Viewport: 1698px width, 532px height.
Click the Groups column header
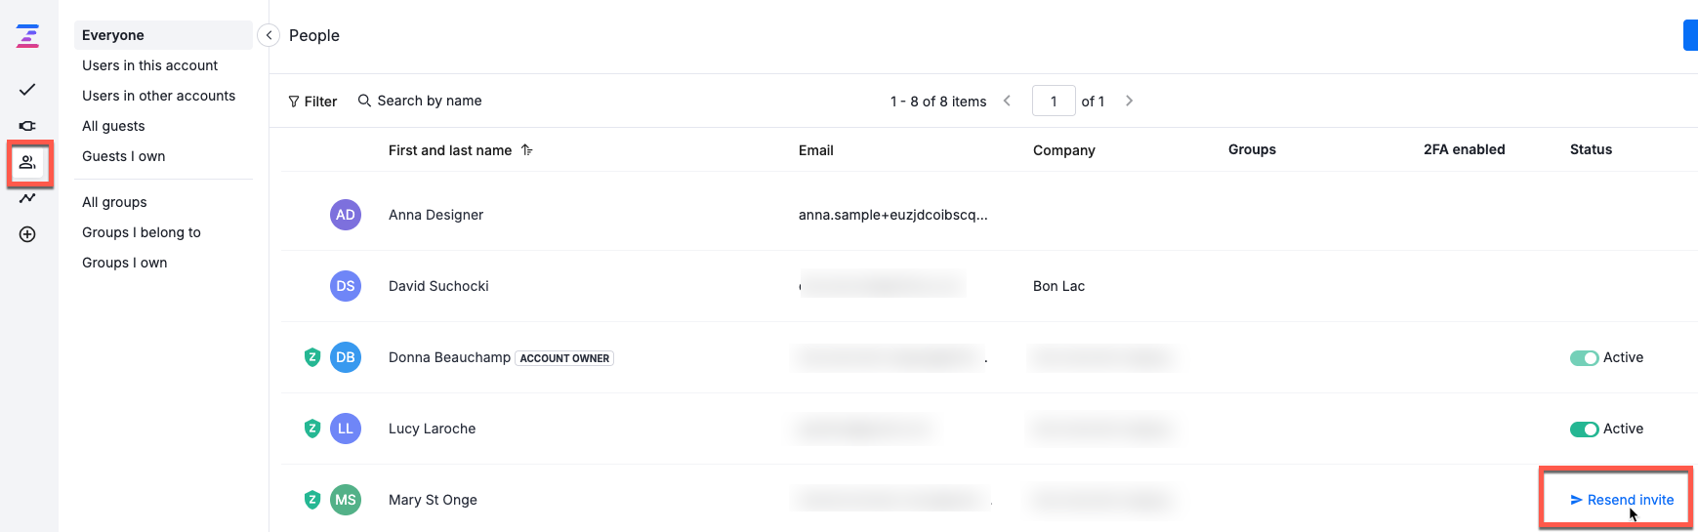[x=1252, y=149]
